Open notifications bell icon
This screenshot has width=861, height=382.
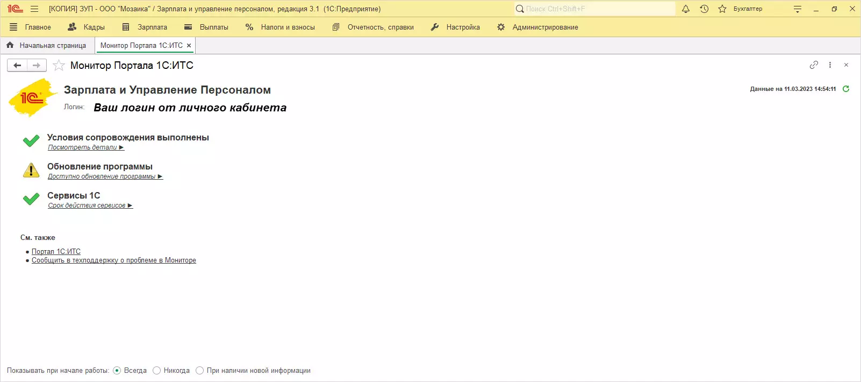(x=686, y=9)
